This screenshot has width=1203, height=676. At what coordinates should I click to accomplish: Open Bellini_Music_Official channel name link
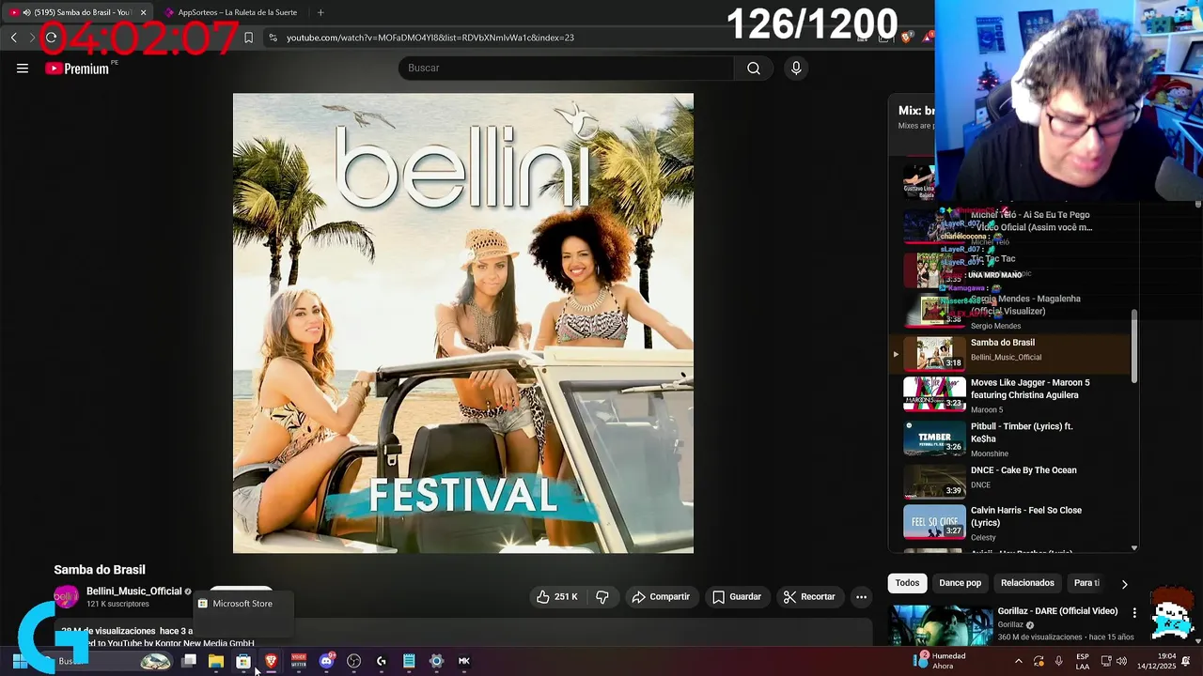133,591
